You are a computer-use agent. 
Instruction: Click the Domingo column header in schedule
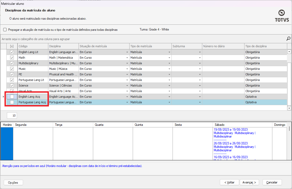[280, 125]
